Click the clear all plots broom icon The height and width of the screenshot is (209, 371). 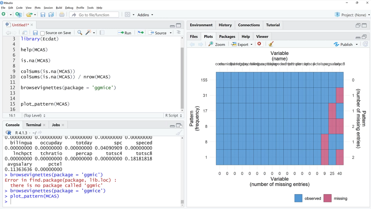[271, 44]
